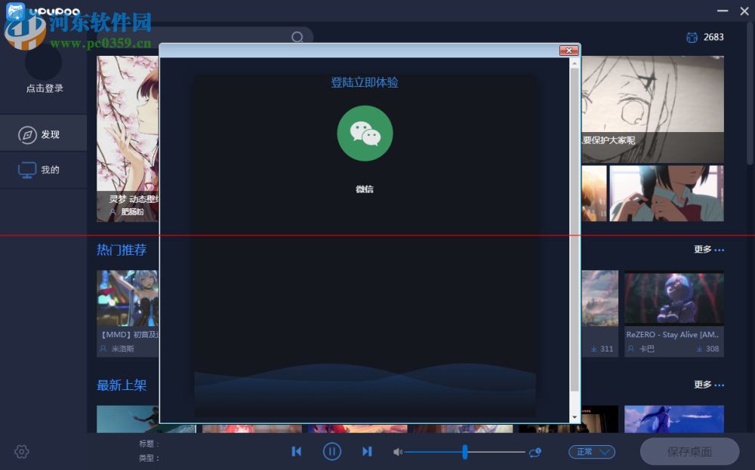This screenshot has width=755, height=470.
Task: Click the author name 卡巴
Action: point(647,349)
